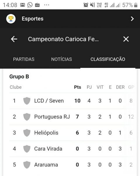Viewport: 140px width, 176px height.
Task: Close the Campeonato Carioca panel with X
Action: (126, 39)
